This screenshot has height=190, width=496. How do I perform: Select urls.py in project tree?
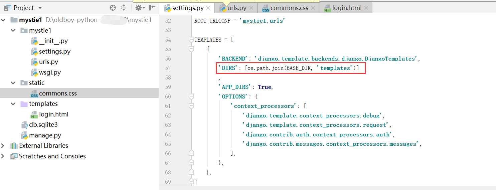(x=79, y=62)
